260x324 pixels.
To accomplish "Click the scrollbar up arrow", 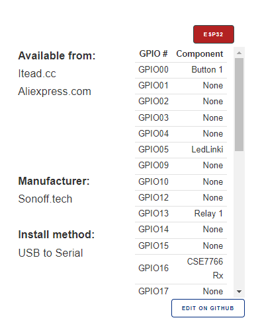I will [x=239, y=53].
